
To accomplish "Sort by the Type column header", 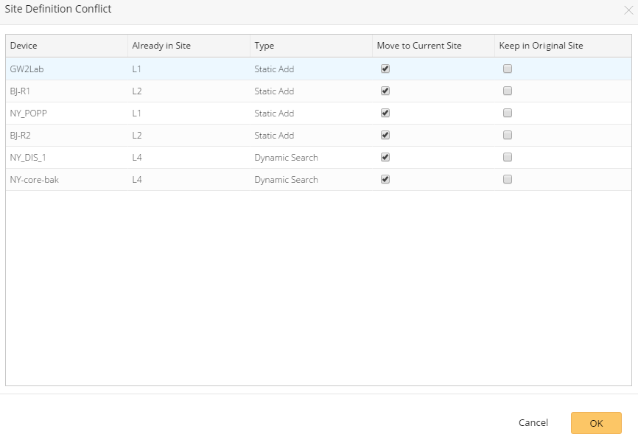I will (x=264, y=46).
